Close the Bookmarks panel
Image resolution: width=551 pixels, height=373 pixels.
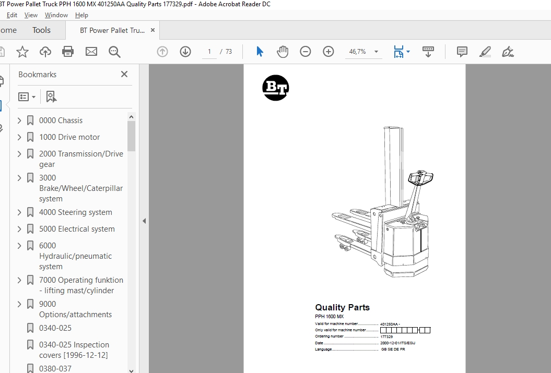pos(124,75)
